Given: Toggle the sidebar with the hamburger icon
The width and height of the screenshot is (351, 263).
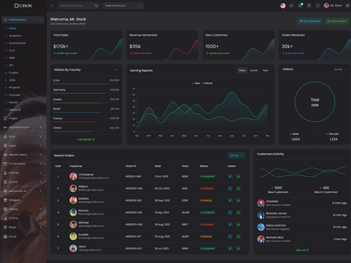Looking at the screenshot, I should point(52,6).
